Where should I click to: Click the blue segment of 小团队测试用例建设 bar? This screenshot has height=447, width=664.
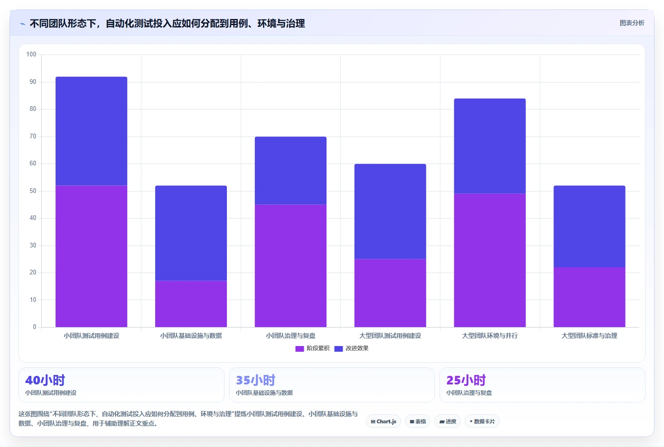[x=91, y=131]
